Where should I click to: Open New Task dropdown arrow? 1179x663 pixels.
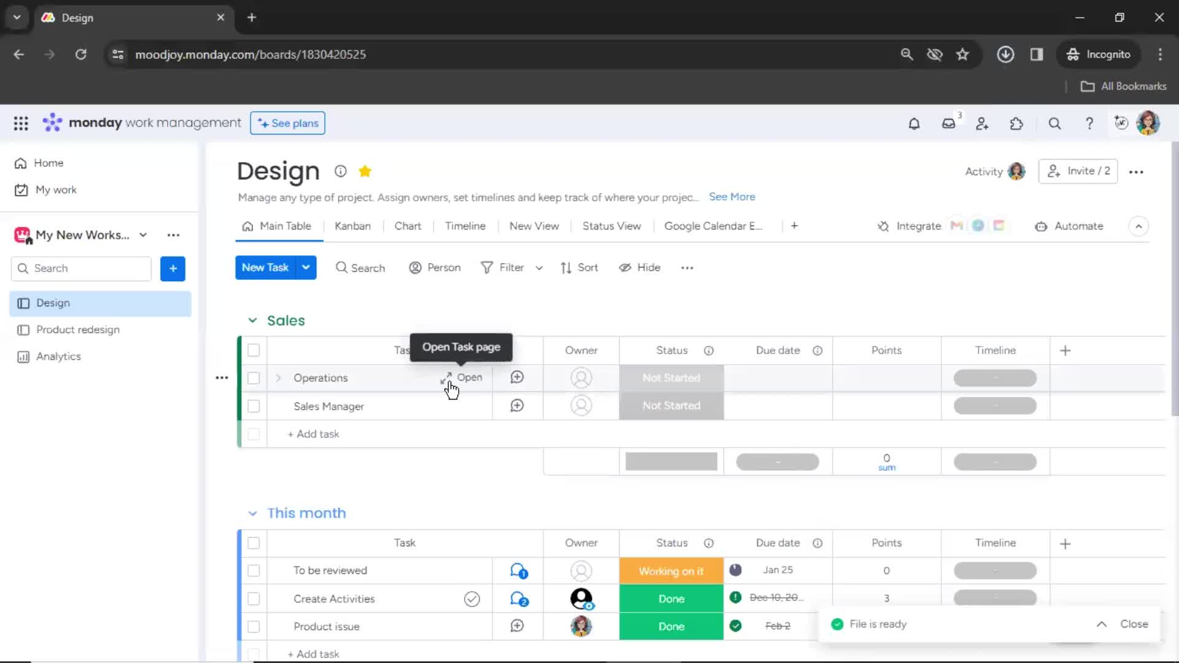306,268
